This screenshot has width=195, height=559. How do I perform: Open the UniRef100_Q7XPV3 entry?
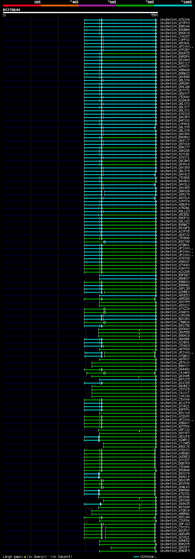click(x=175, y=23)
